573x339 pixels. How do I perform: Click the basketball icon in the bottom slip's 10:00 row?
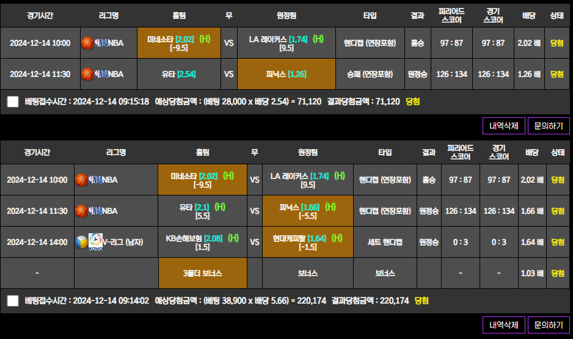[81, 180]
